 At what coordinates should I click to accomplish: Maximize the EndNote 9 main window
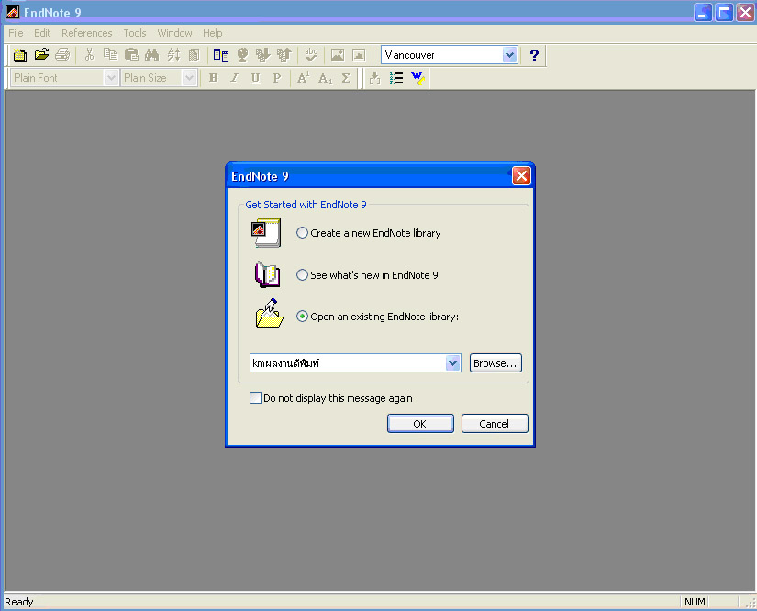point(724,12)
